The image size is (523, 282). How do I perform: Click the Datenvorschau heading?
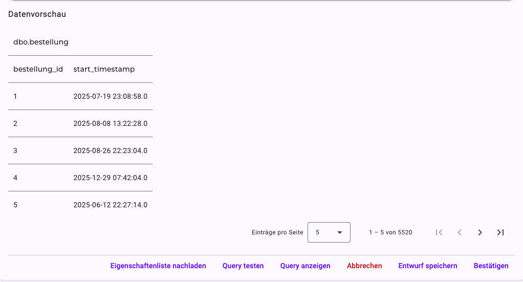pyautogui.click(x=37, y=14)
